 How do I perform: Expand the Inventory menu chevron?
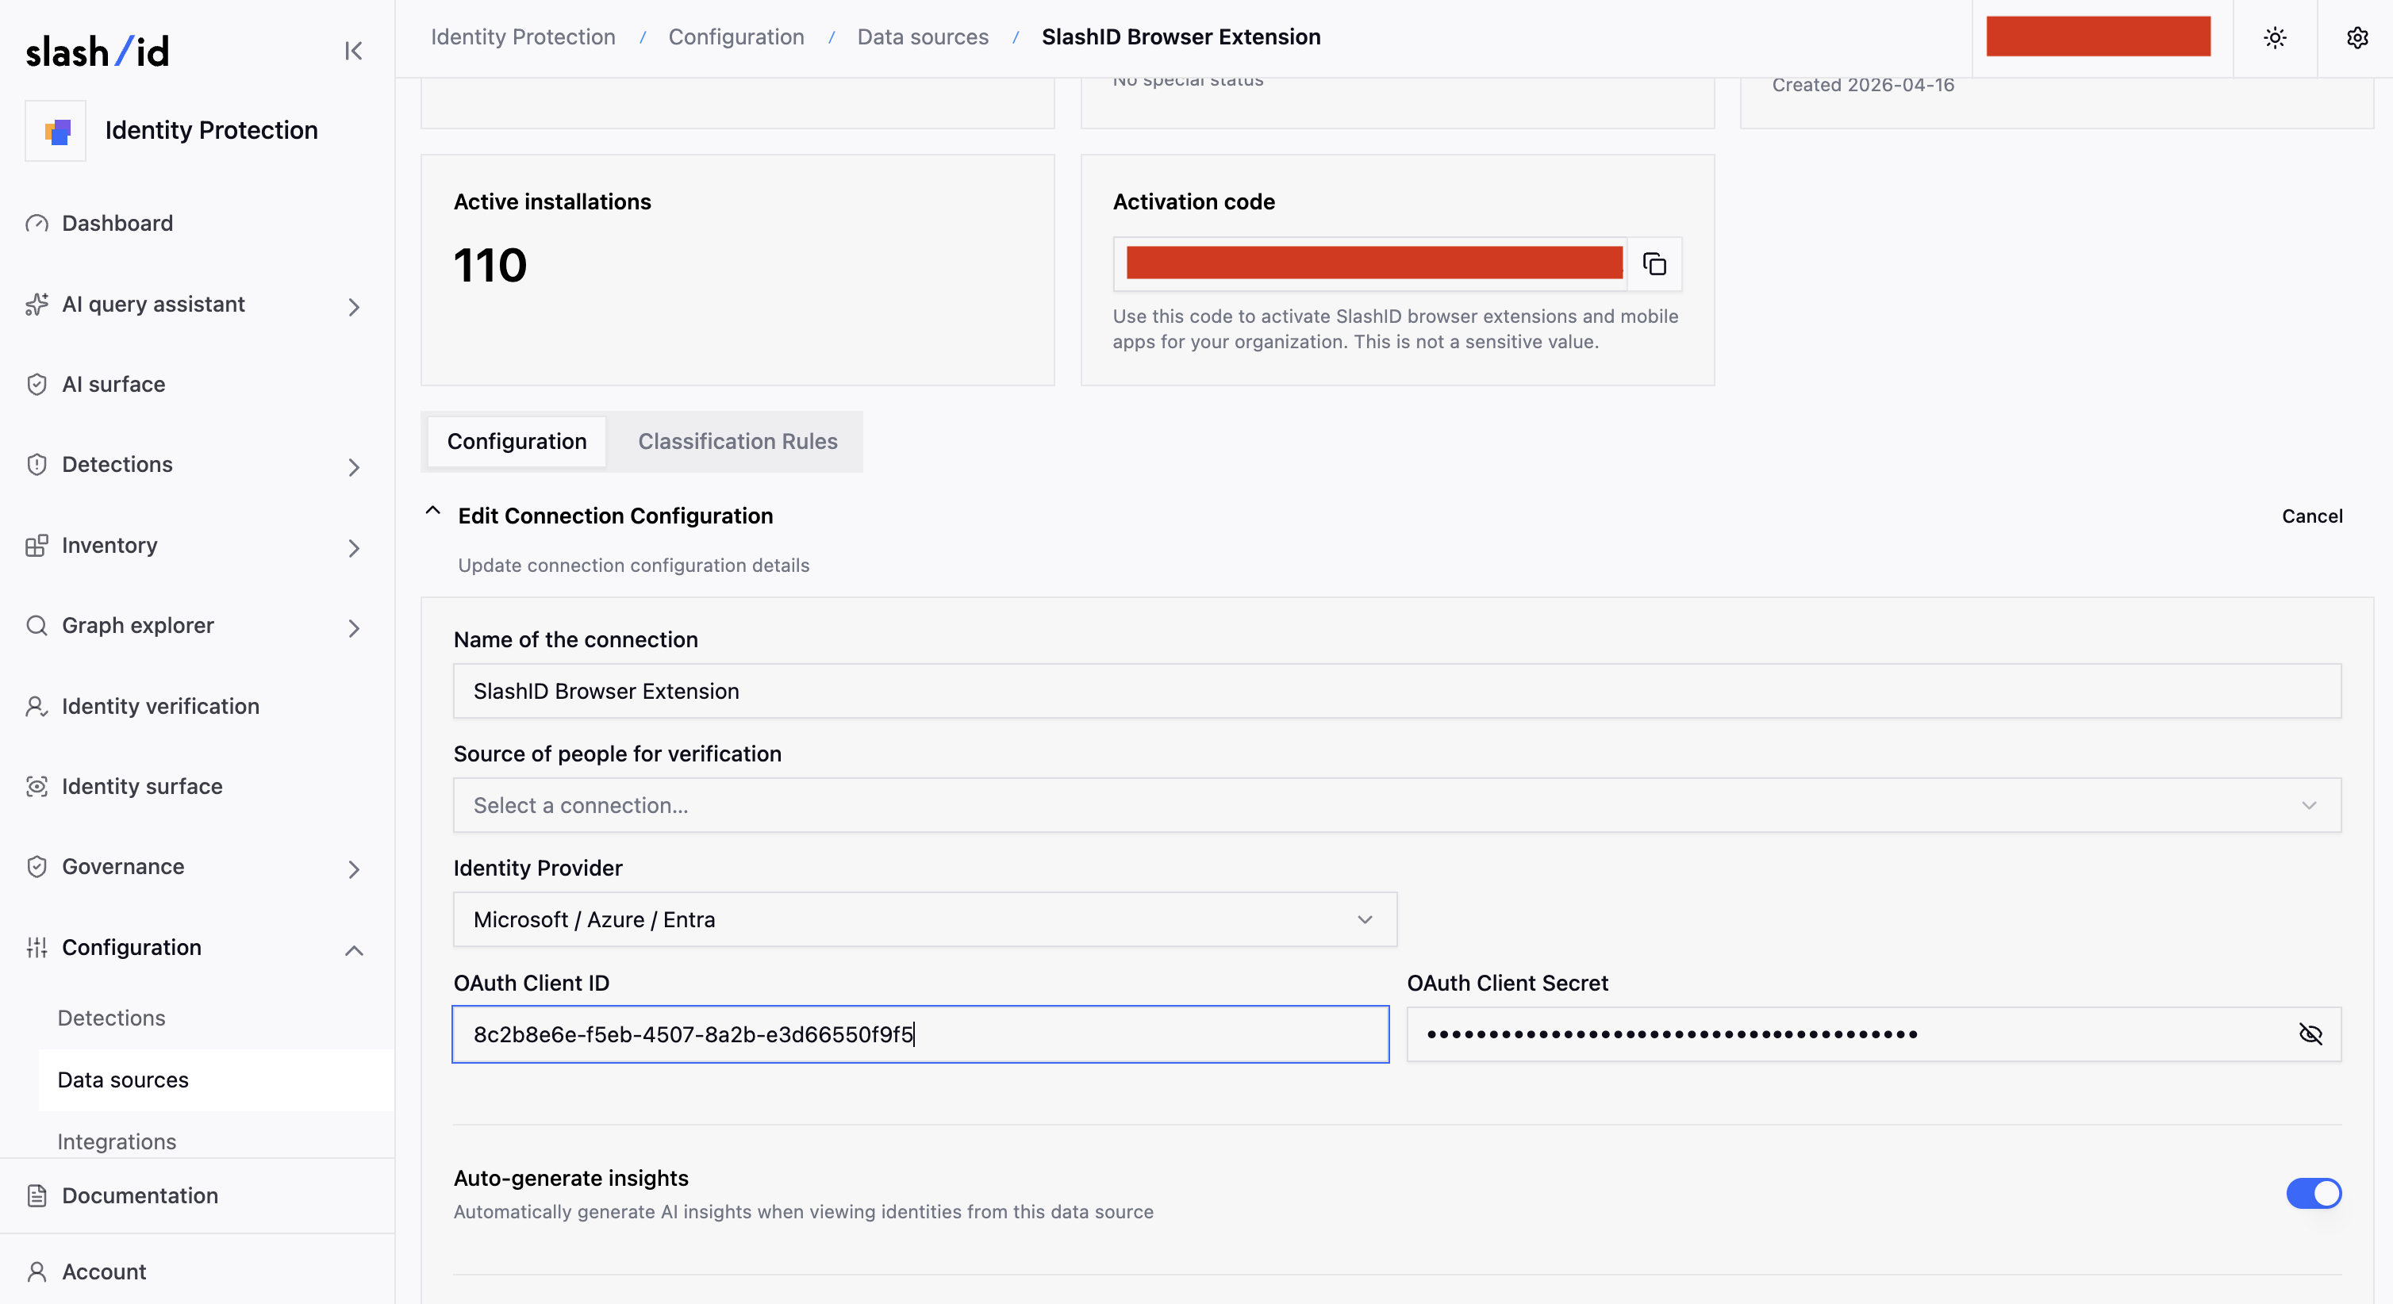click(x=354, y=548)
